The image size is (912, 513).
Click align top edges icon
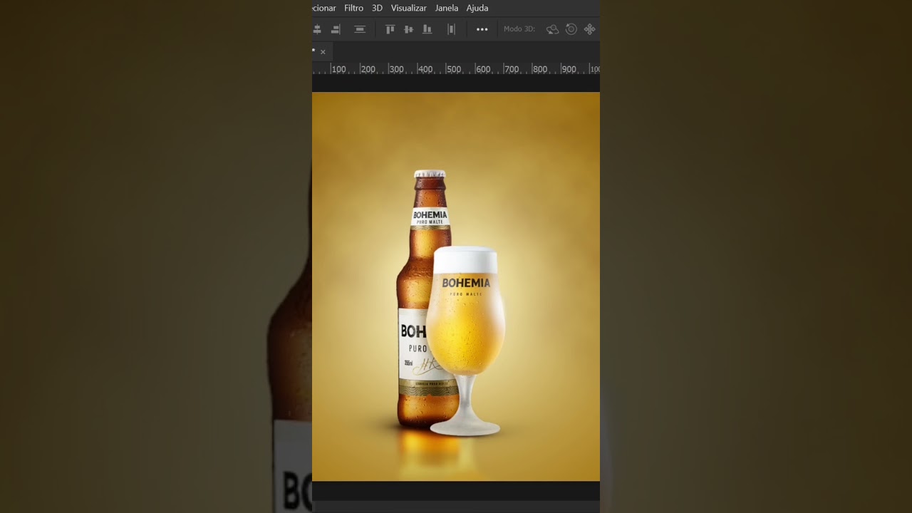pyautogui.click(x=390, y=29)
